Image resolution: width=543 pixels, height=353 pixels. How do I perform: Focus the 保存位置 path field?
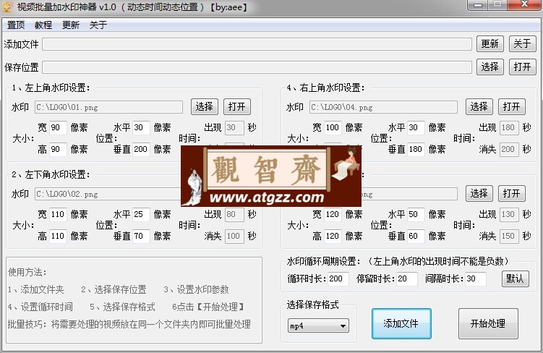[257, 67]
